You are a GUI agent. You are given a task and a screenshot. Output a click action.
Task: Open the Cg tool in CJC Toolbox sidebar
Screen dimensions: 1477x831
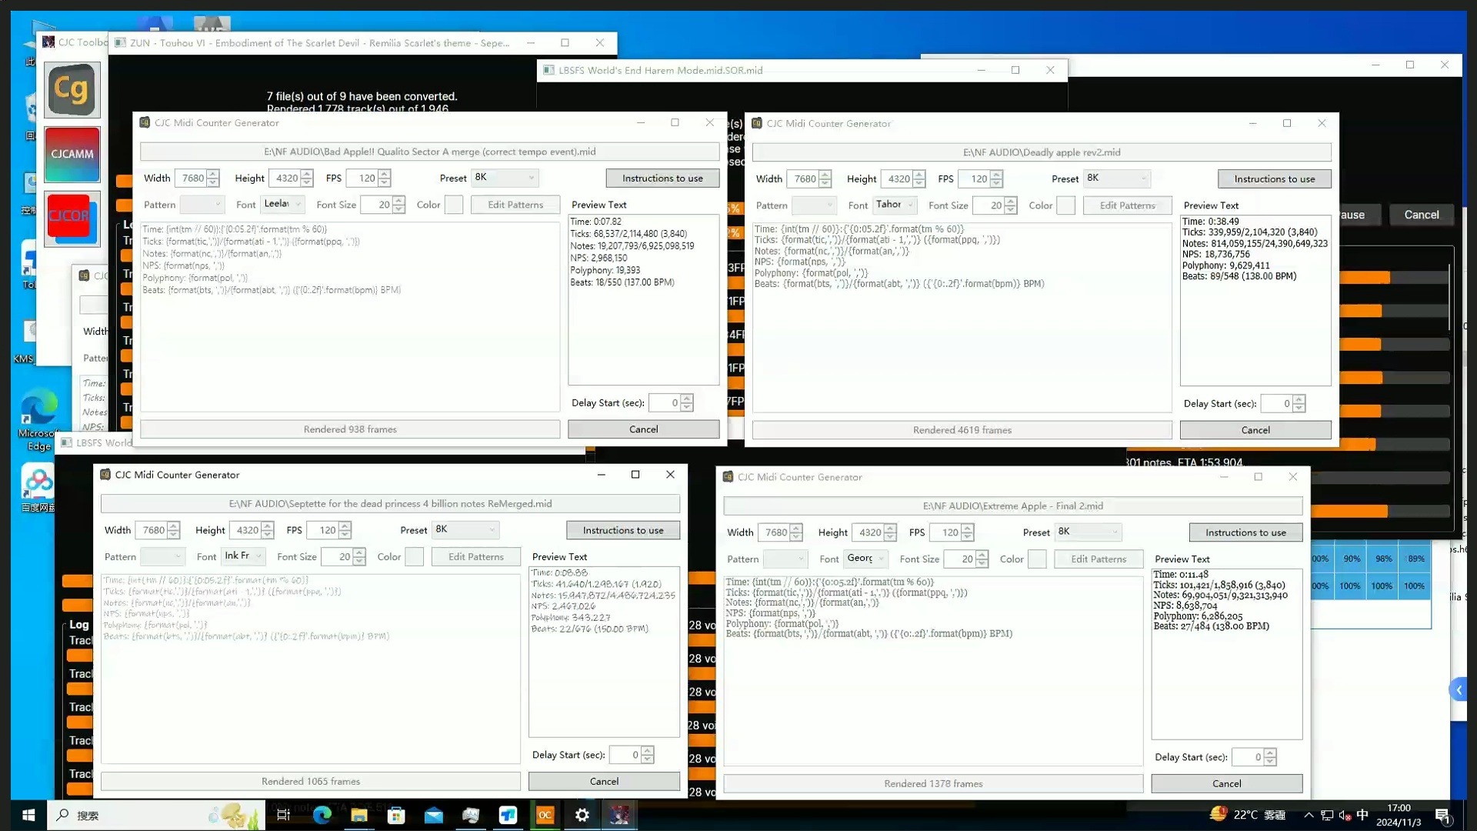[72, 90]
